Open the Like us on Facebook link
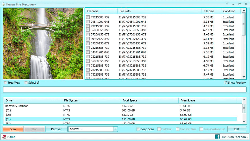The width and height of the screenshot is (250, 141). coord(234,137)
